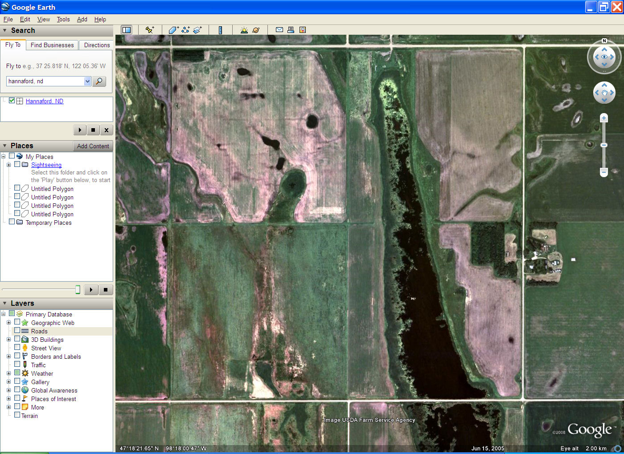Expand the Weather layer node
Image resolution: width=624 pixels, height=454 pixels.
point(8,373)
